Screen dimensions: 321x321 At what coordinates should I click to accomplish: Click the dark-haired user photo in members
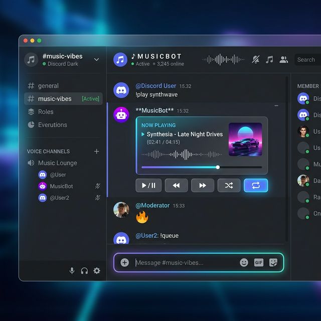pos(303,131)
